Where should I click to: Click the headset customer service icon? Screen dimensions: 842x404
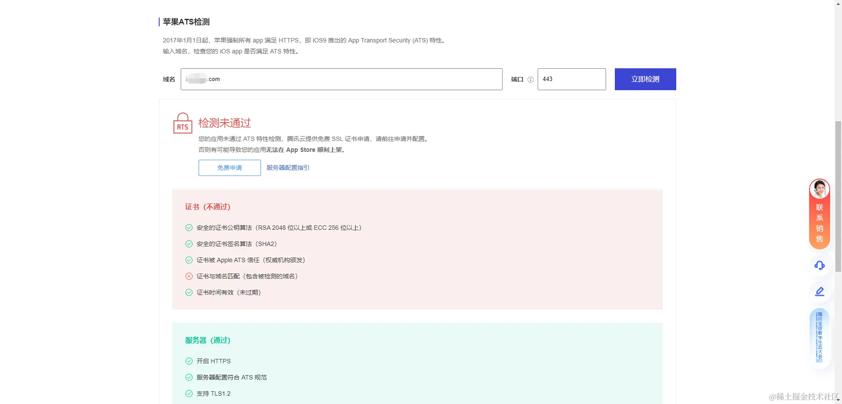click(x=819, y=265)
